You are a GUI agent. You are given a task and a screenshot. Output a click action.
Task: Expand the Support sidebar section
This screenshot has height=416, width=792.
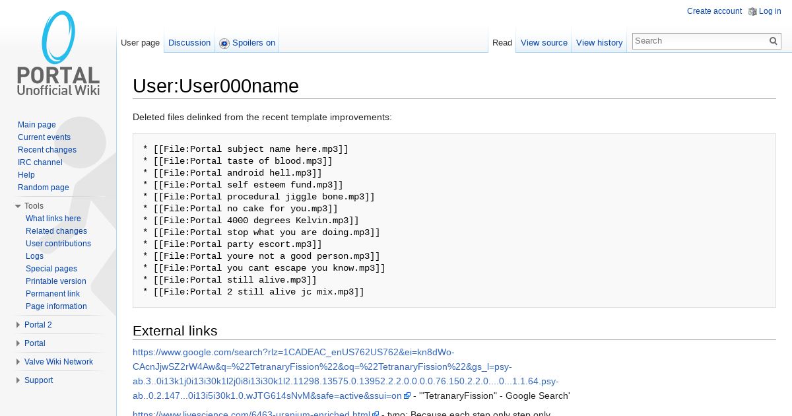18,380
